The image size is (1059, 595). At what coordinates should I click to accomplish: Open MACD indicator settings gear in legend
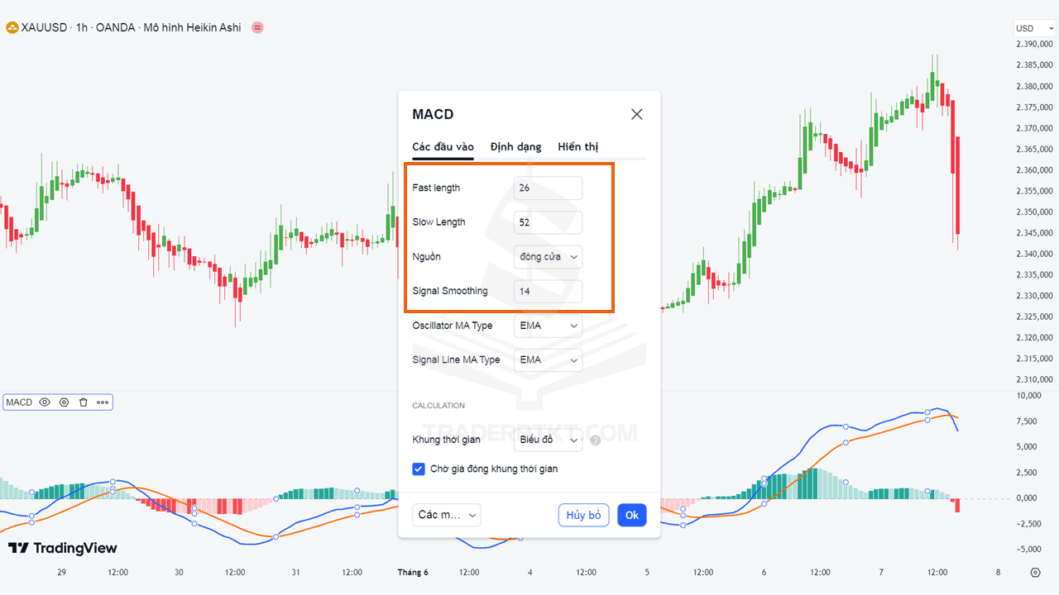coord(64,402)
